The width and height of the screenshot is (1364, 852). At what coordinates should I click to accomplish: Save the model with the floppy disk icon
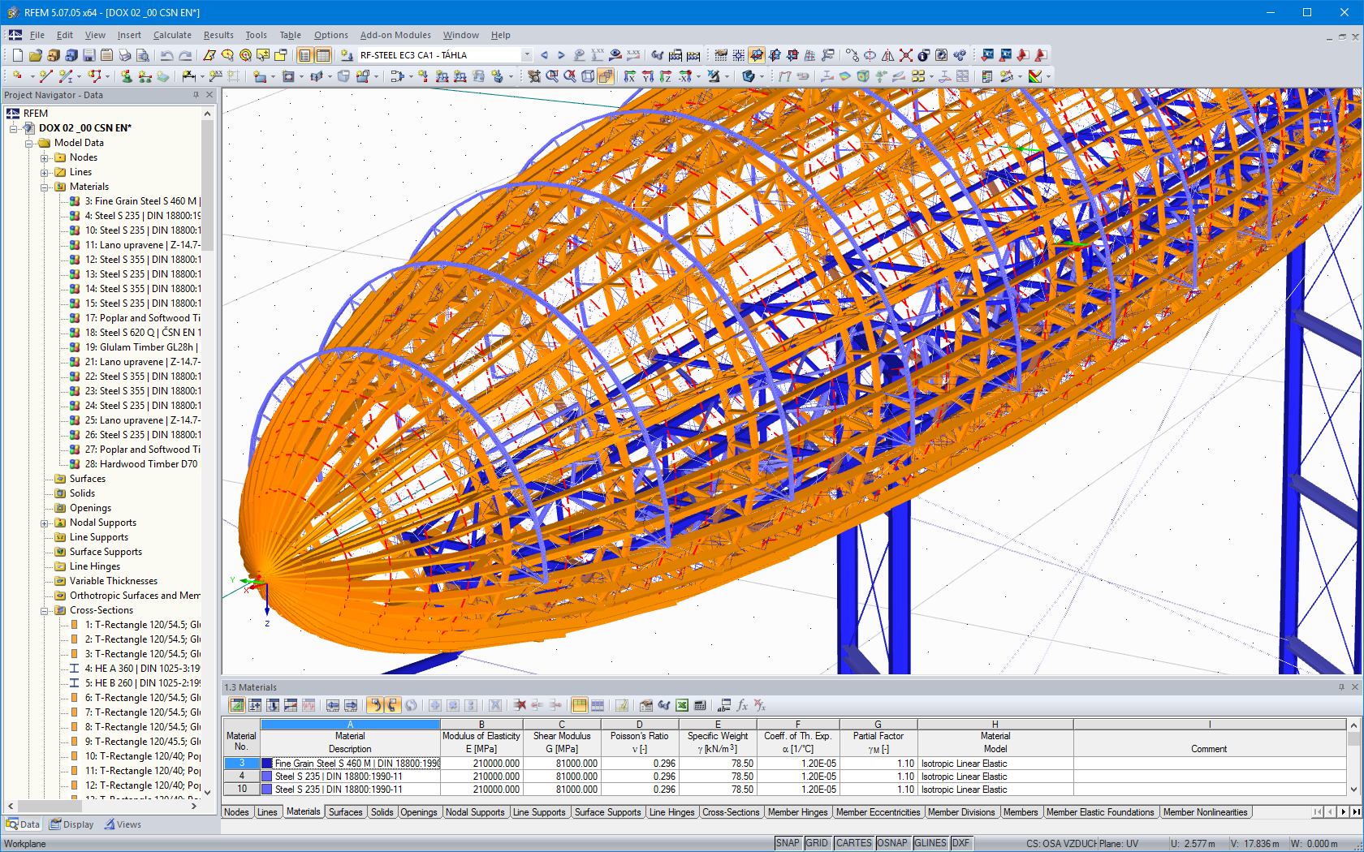[89, 55]
